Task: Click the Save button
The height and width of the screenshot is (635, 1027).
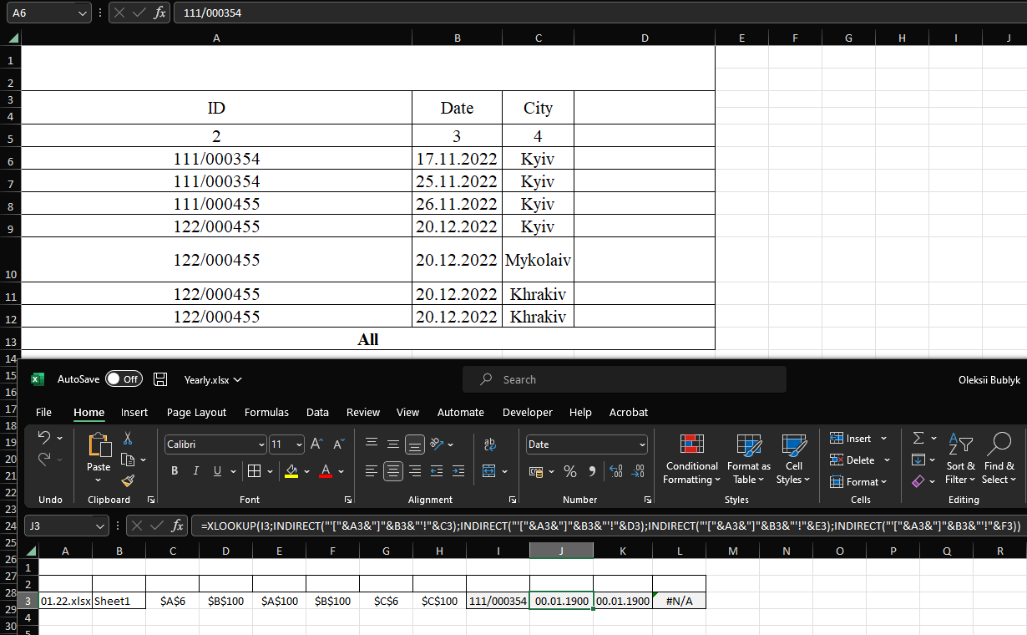Action: click(x=159, y=378)
